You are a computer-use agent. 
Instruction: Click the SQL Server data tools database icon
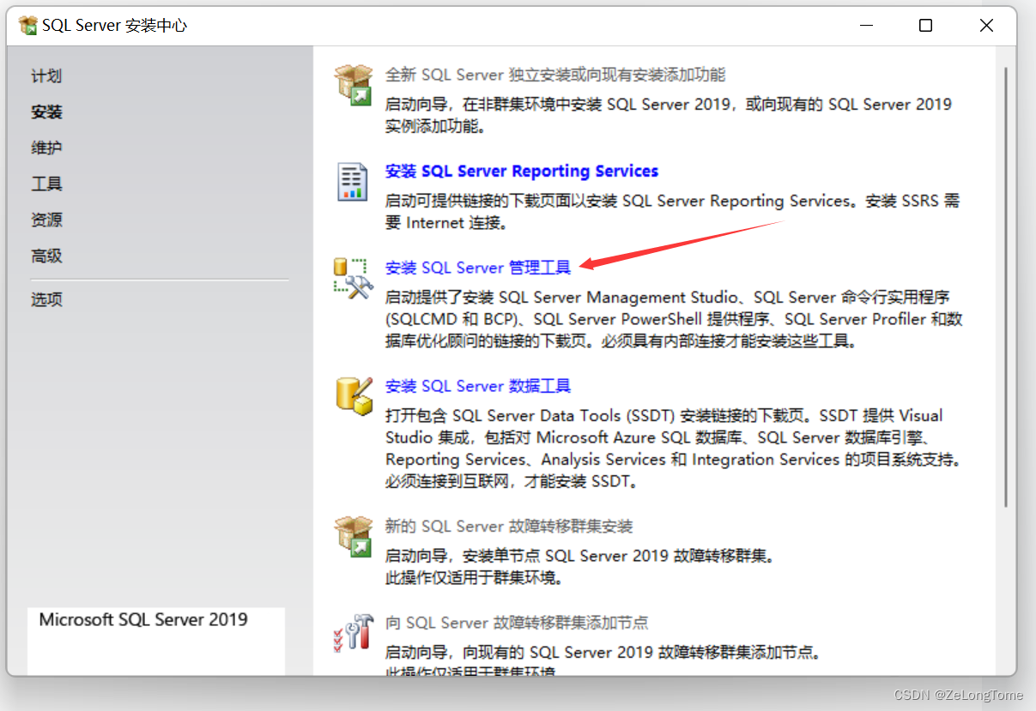pos(354,395)
